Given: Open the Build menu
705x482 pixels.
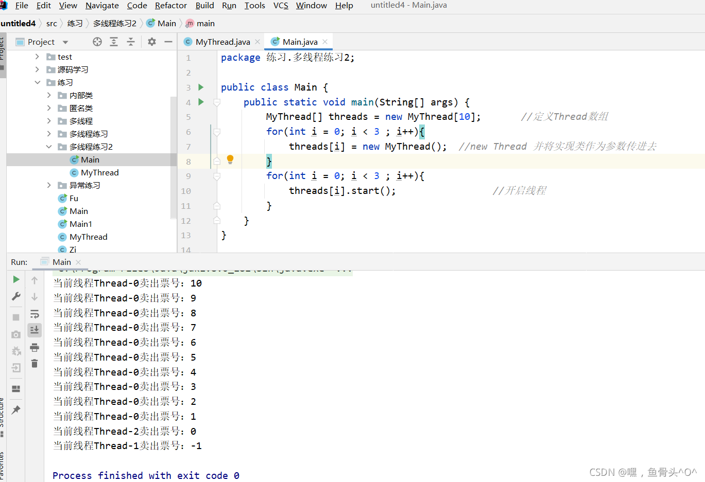Looking at the screenshot, I should point(204,6).
